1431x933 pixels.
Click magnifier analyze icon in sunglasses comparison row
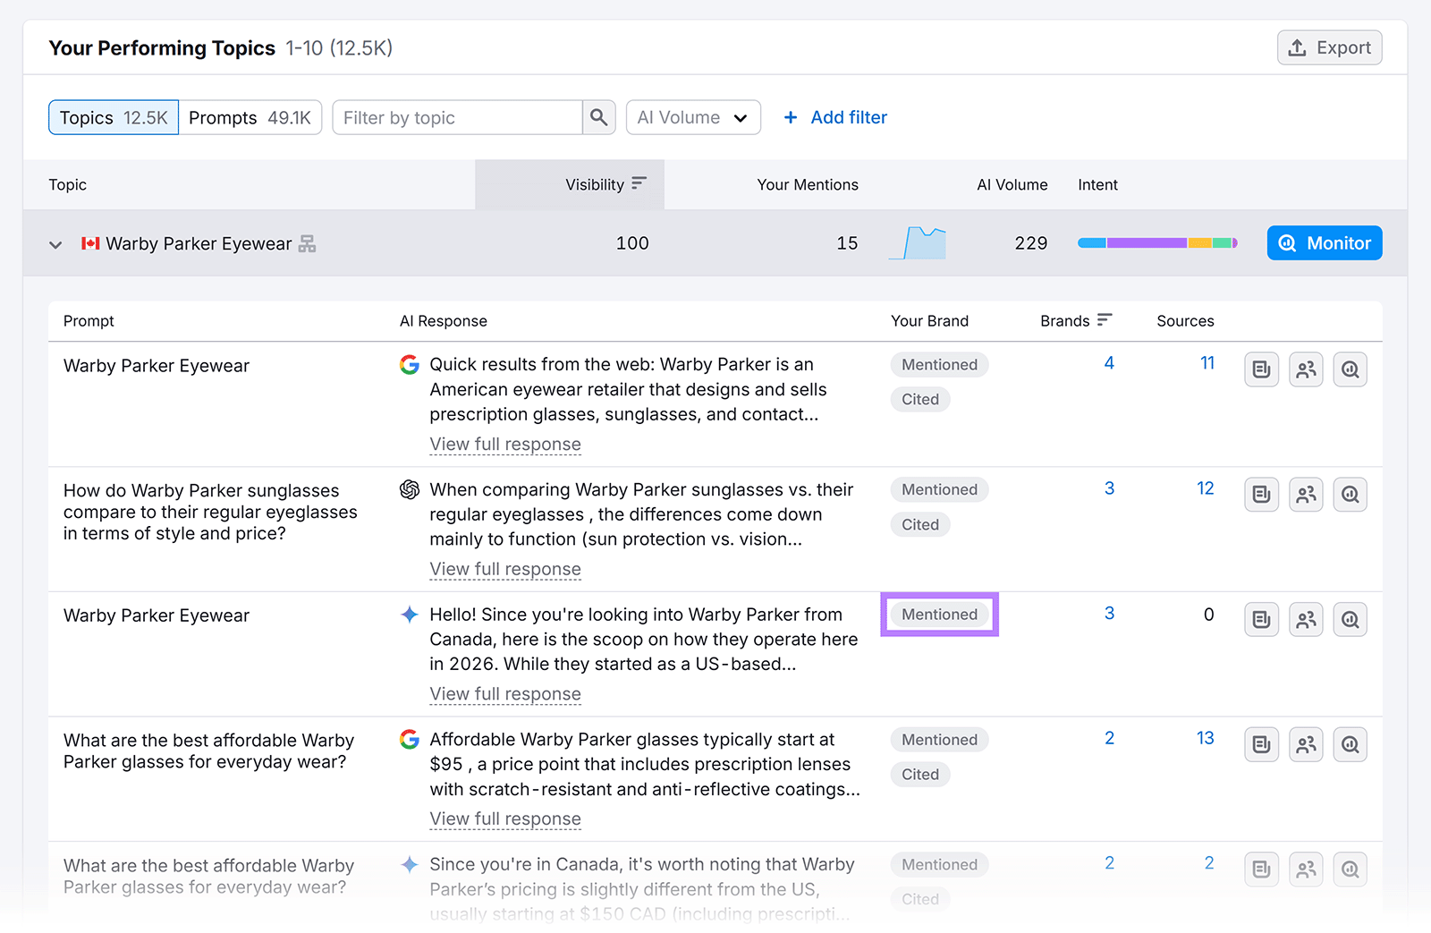pyautogui.click(x=1351, y=494)
